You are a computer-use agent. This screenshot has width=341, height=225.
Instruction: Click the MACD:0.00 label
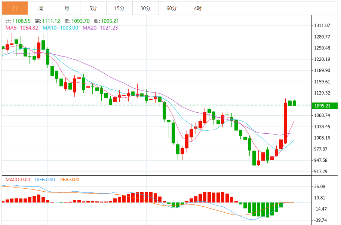point(18,180)
